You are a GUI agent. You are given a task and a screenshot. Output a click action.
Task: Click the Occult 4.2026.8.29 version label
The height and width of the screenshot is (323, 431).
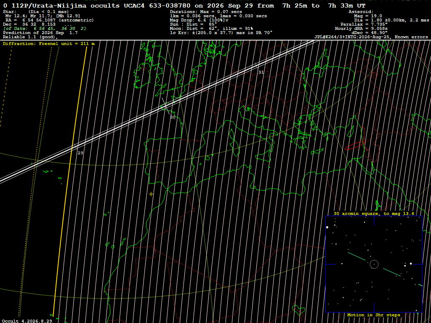[26, 321]
